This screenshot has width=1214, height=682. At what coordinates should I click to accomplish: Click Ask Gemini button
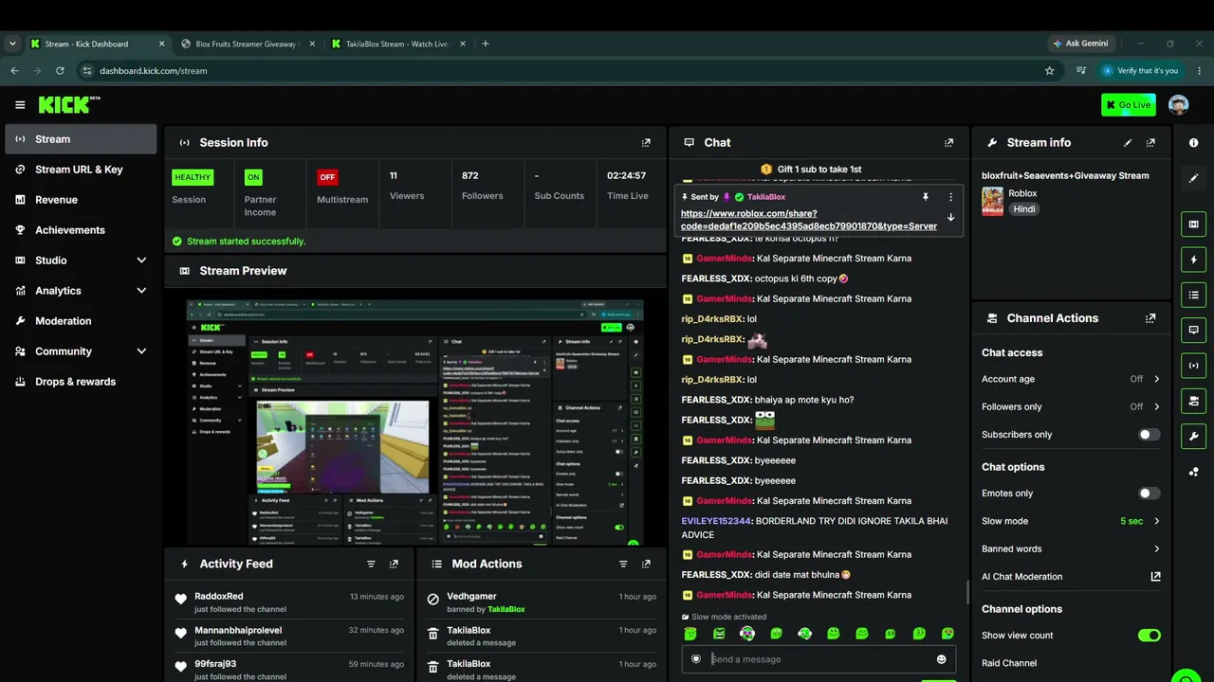click(x=1079, y=44)
